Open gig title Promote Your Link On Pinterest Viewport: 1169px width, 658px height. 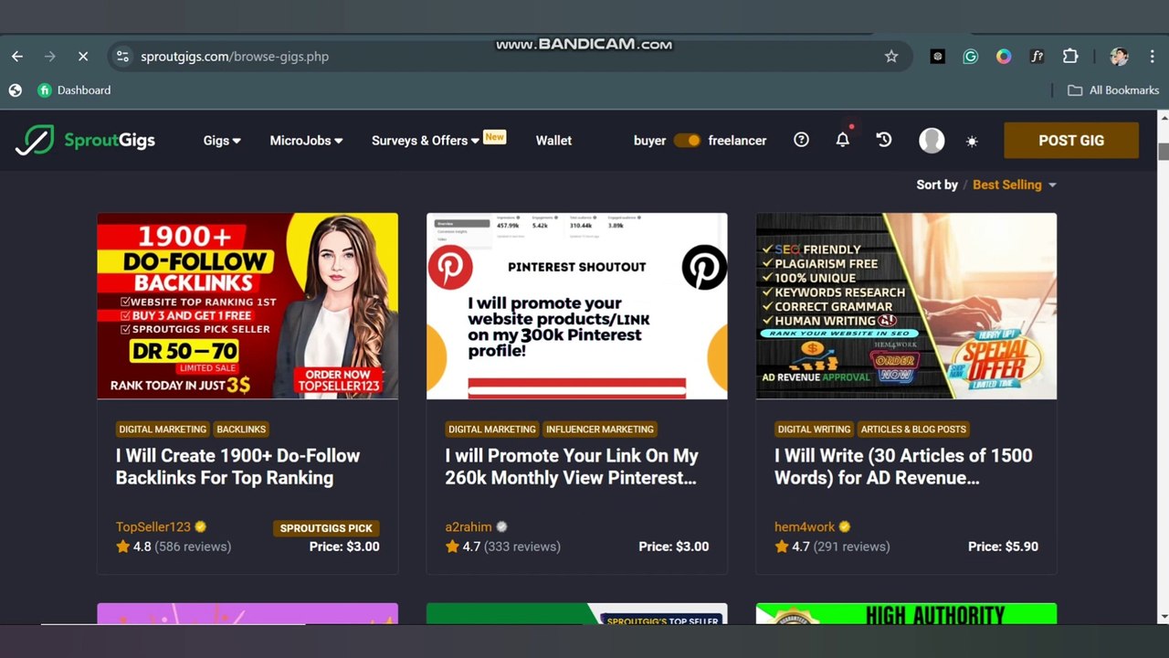[572, 466]
